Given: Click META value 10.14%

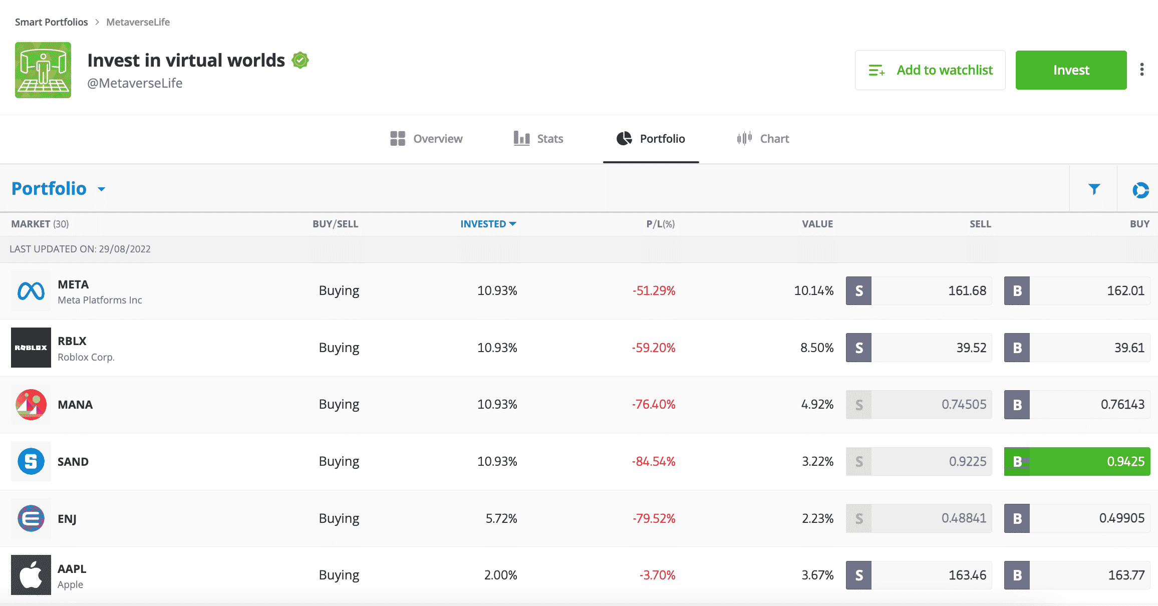Looking at the screenshot, I should click(814, 291).
